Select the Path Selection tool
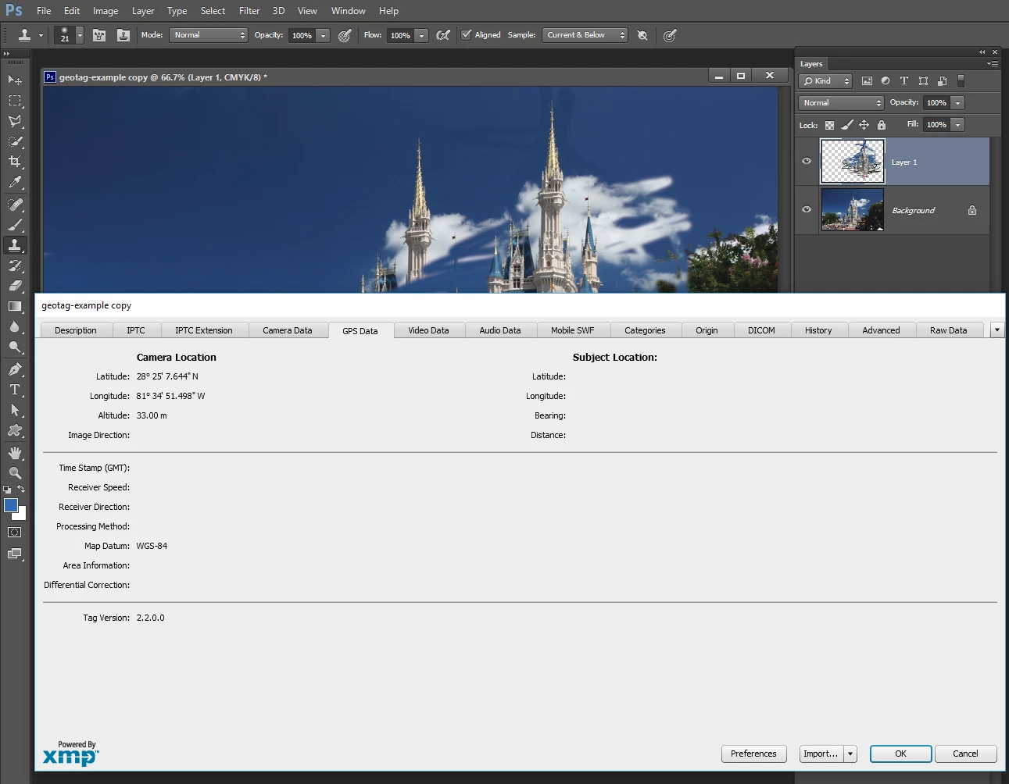This screenshot has width=1009, height=784. (x=15, y=410)
